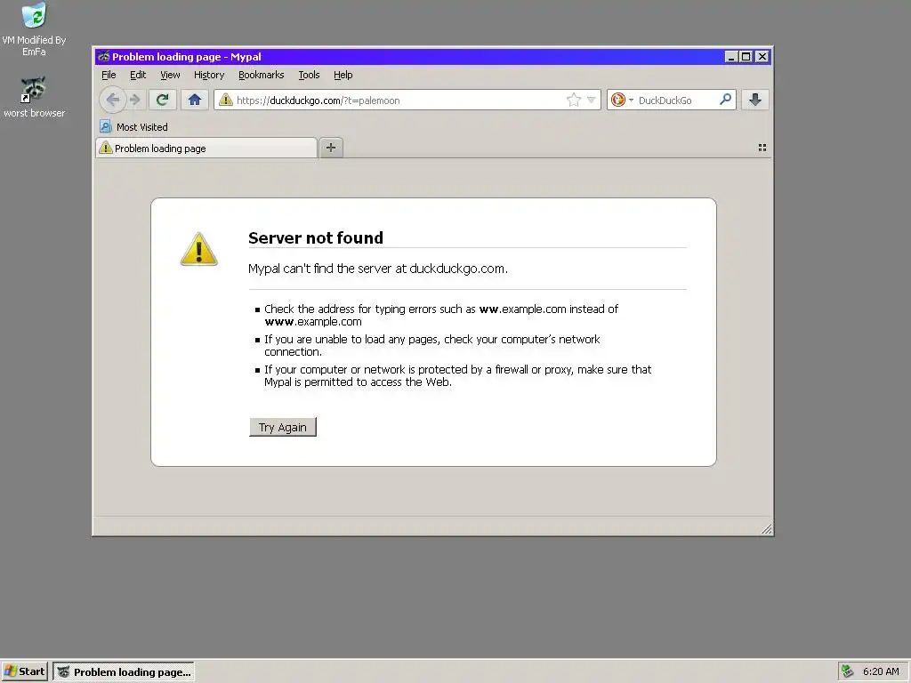Click the window resize grip corner
This screenshot has height=683, width=911.
[766, 528]
